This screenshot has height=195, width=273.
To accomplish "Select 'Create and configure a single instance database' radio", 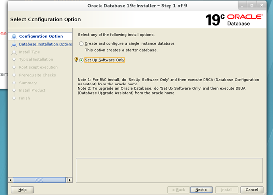I will pos(81,44).
